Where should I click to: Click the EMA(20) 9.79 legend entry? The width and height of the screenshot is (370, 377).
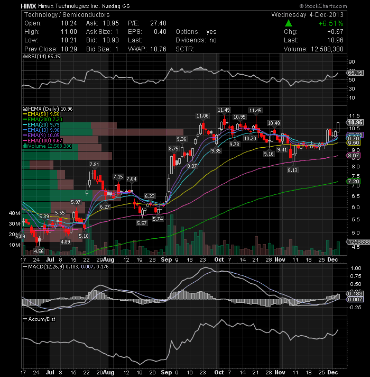(x=41, y=125)
